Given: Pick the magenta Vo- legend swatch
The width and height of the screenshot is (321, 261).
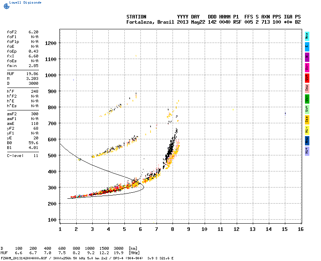Looking at the screenshot, I should [x=307, y=67].
